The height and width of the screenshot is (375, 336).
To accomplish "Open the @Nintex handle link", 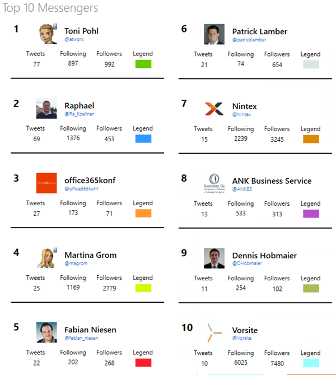I will [x=241, y=114].
